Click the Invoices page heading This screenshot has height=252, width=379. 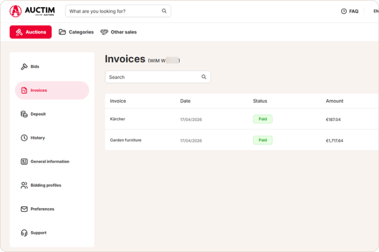pos(125,59)
